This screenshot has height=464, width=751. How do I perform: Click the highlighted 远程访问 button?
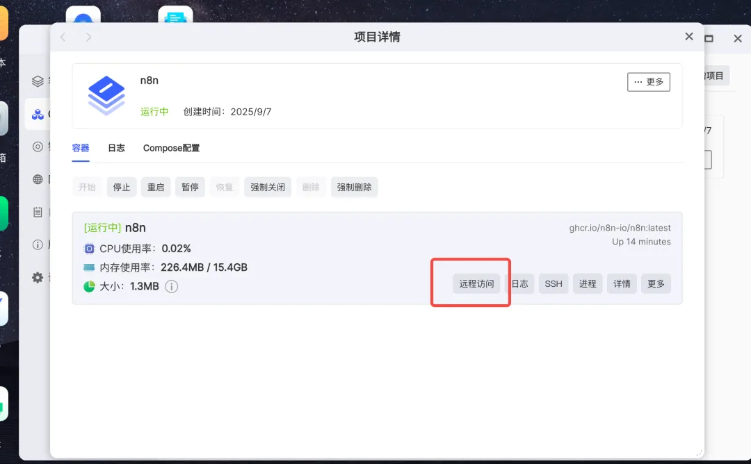click(478, 283)
